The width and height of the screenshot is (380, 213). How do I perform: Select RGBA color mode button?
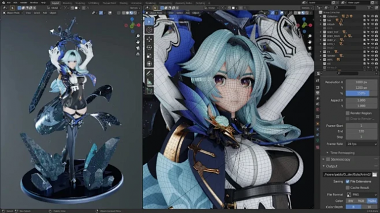(x=372, y=201)
